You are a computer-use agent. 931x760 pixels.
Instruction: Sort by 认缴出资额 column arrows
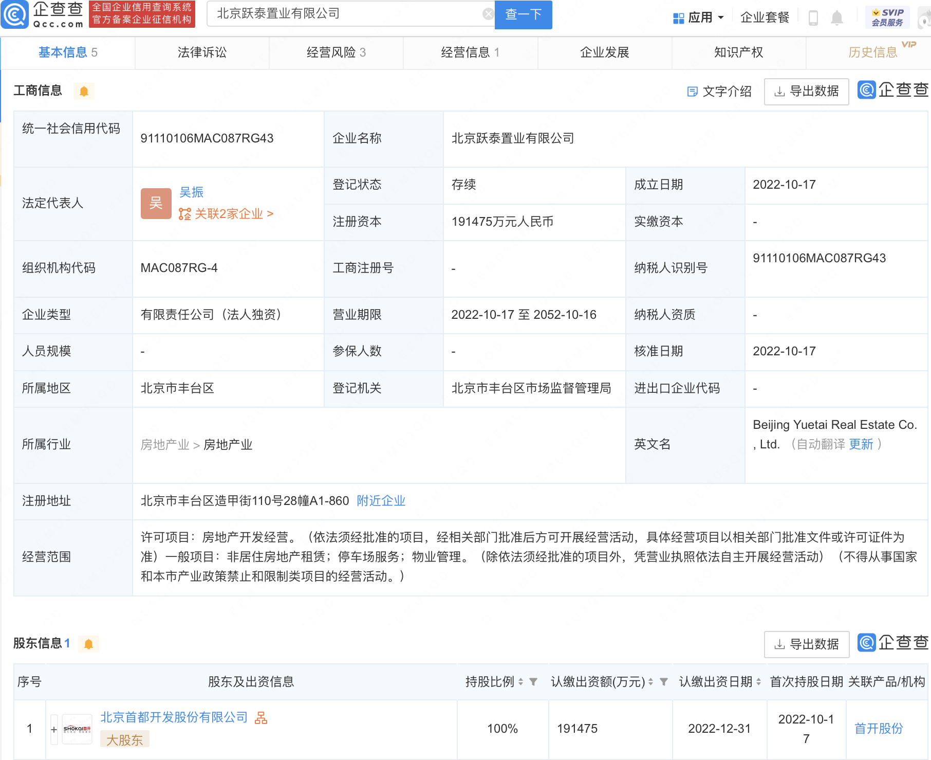click(650, 682)
